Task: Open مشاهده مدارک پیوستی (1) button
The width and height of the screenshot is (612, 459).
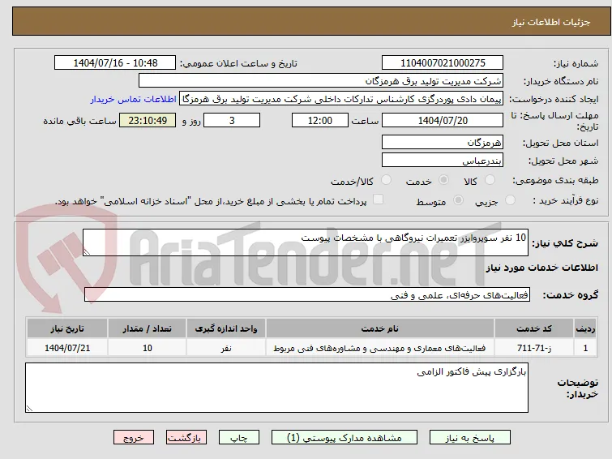Action: [345, 438]
